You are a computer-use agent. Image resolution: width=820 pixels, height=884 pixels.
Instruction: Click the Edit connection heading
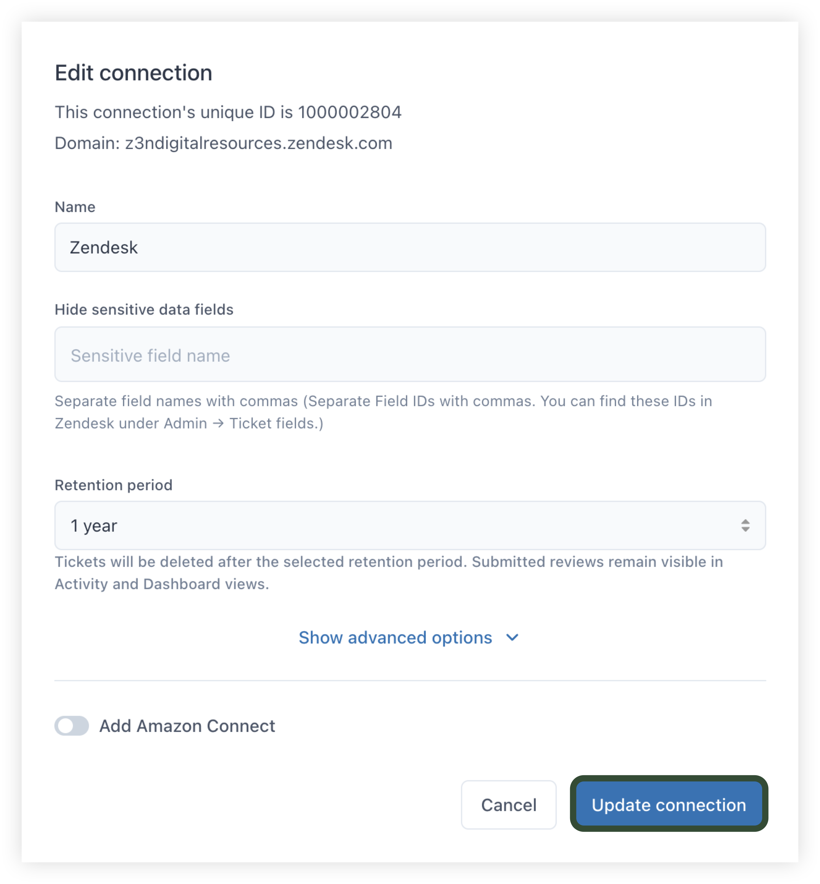coord(133,72)
